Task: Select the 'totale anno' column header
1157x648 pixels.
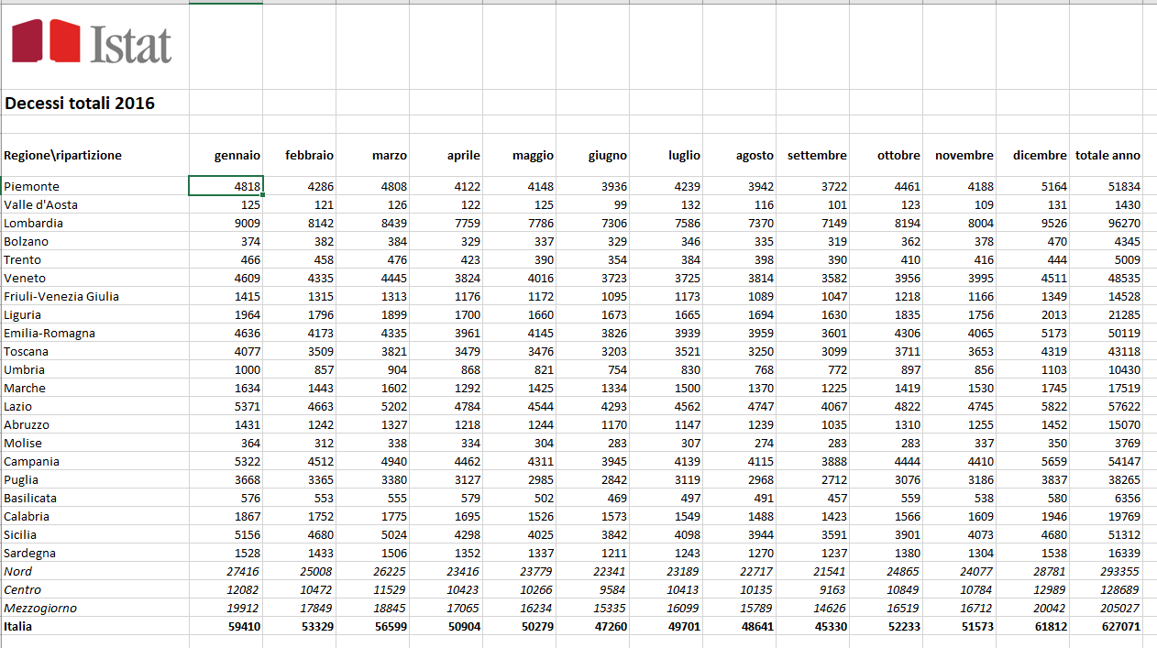Action: (x=1108, y=156)
